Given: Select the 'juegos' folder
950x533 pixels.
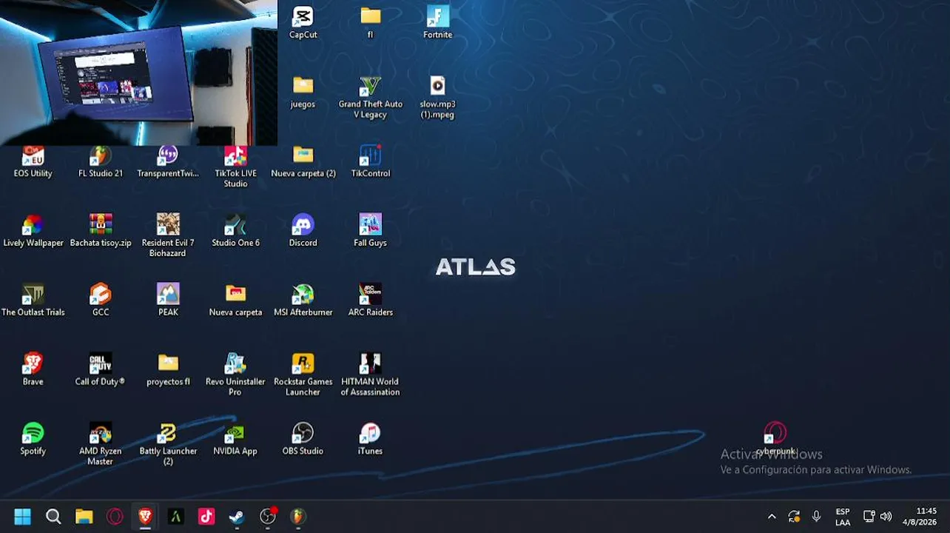Looking at the screenshot, I should click(x=303, y=92).
